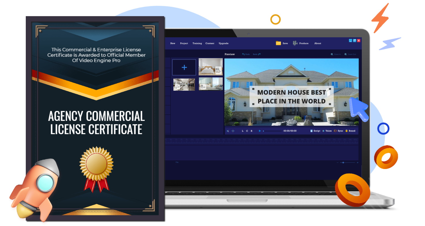The height and width of the screenshot is (226, 425).
Task: Click the 10s mark on timeline ruler
Action: click(x=192, y=140)
